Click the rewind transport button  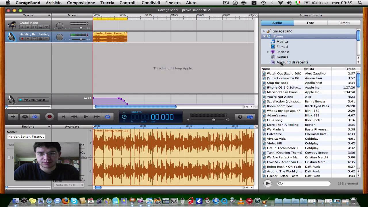click(x=74, y=116)
